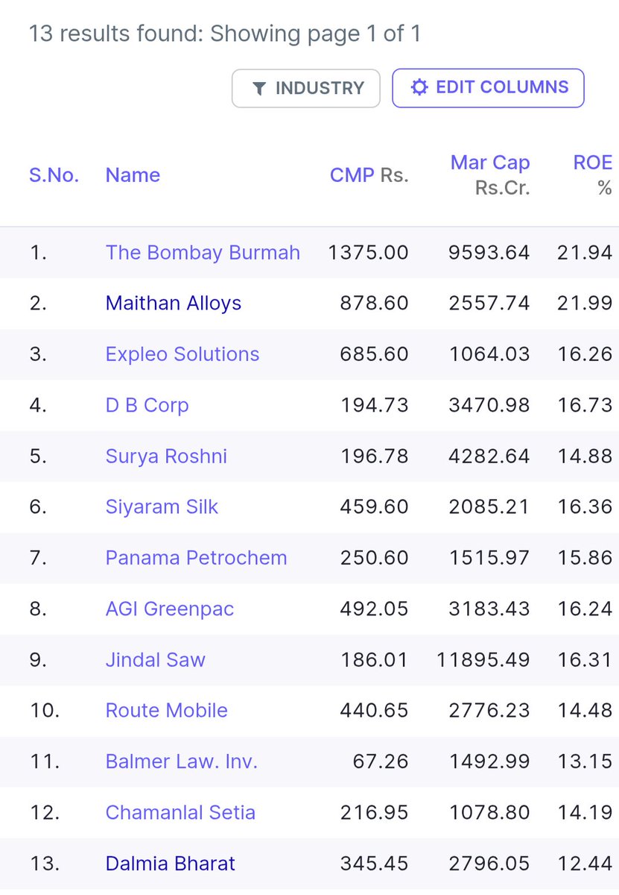619x895 pixels.
Task: Select ROE value 14.48
Action: pyautogui.click(x=585, y=710)
